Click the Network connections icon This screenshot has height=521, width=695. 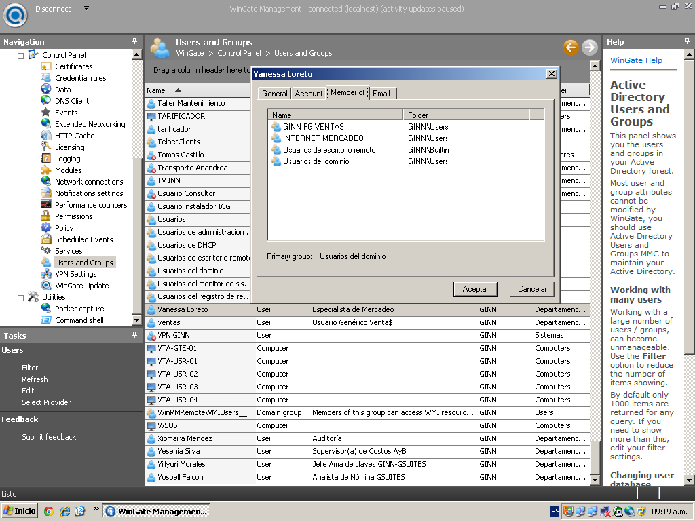pos(46,182)
